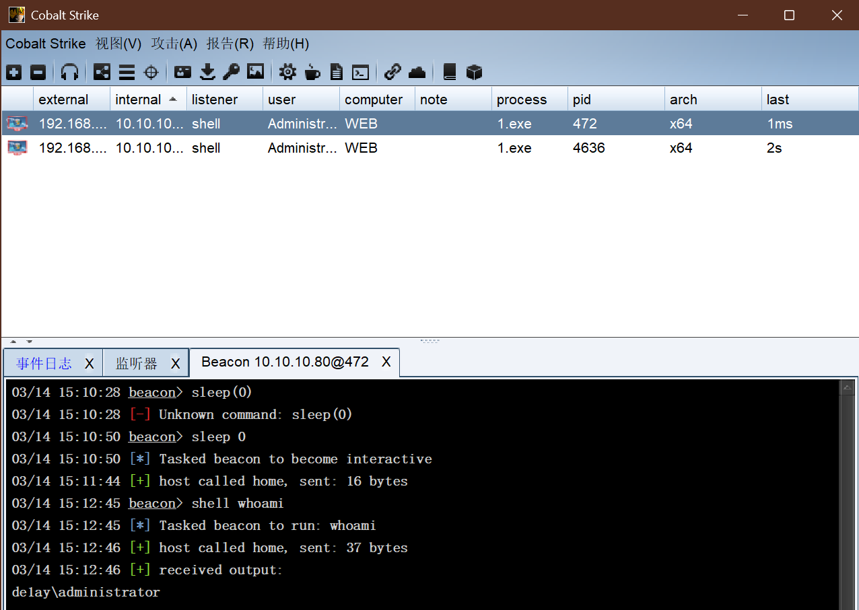859x610 pixels.
Task: Switch to the pivot graph view icon
Action: 102,72
